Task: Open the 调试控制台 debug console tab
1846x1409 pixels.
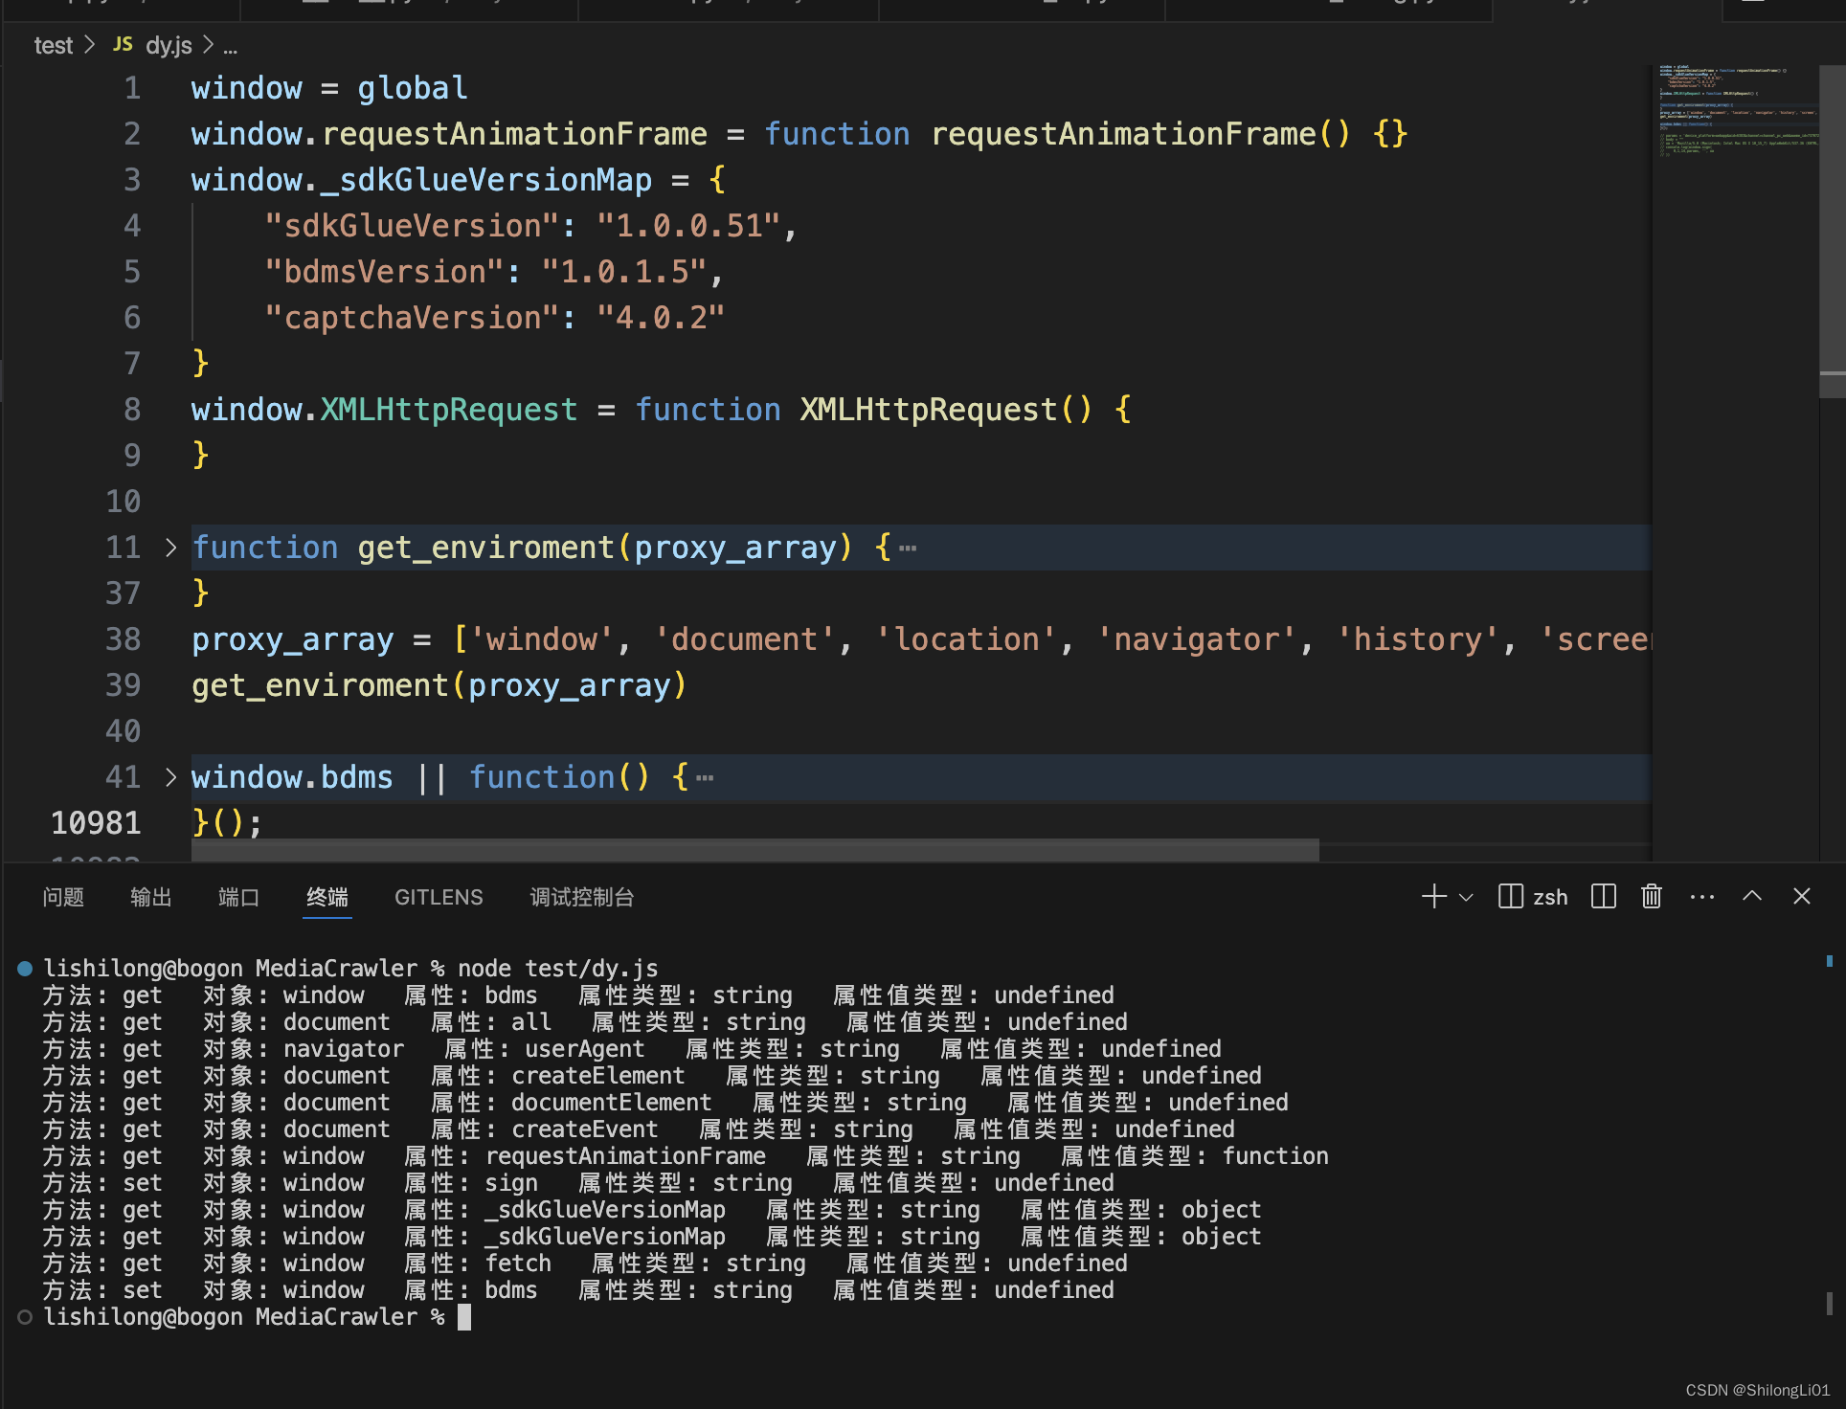Action: 582,897
